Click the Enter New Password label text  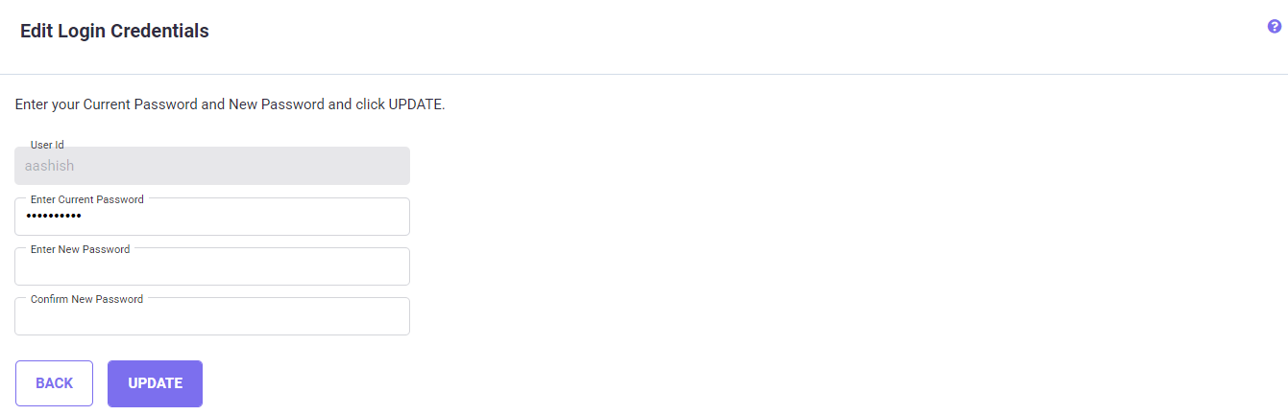pos(80,249)
